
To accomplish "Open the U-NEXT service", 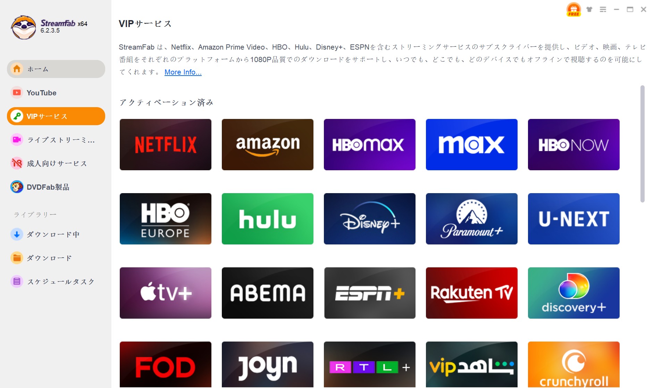I will (573, 218).
